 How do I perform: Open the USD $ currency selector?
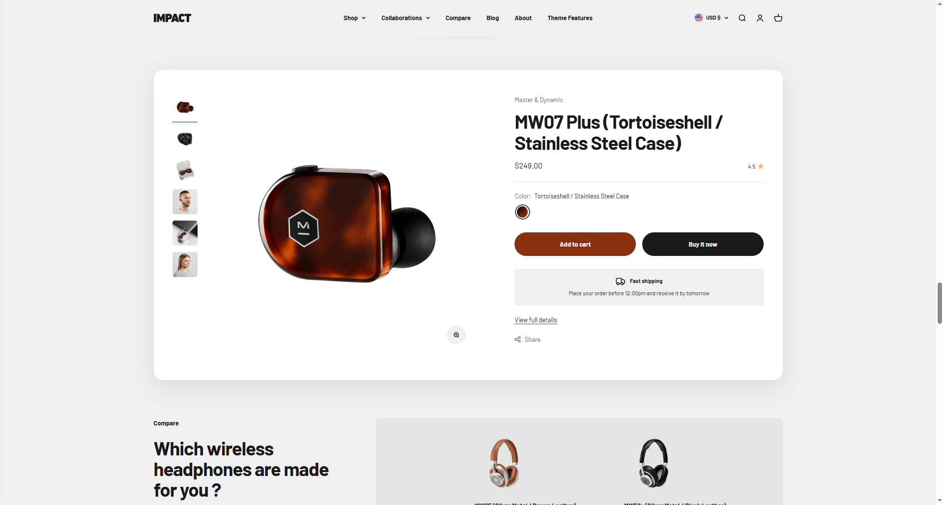coord(711,18)
